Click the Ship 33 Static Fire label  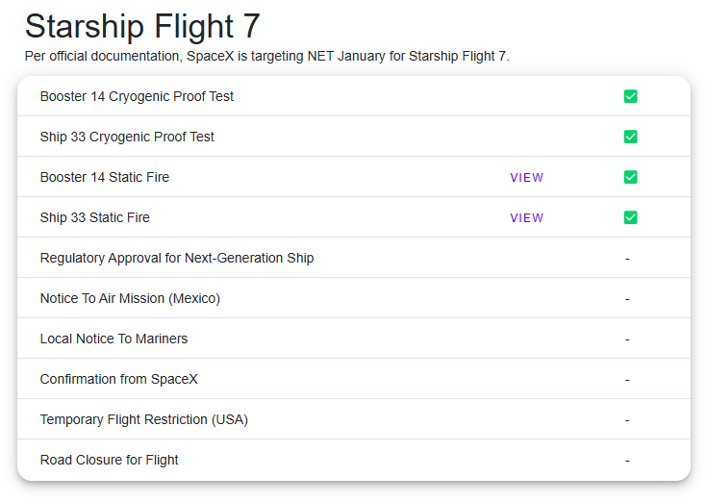95,217
